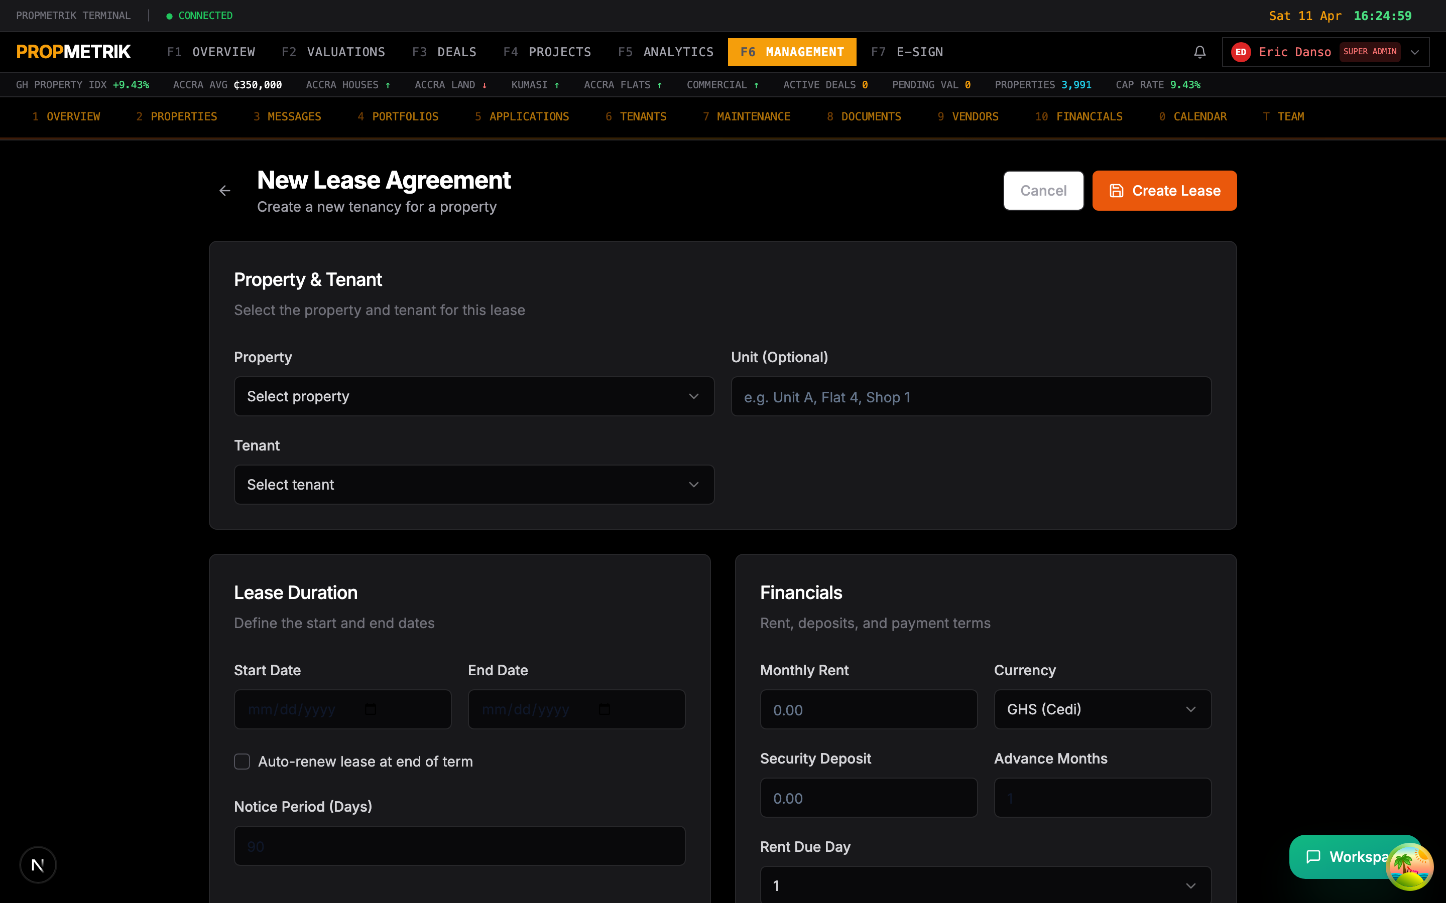1446x903 pixels.
Task: Switch to F1 Overview tab
Action: (211, 52)
